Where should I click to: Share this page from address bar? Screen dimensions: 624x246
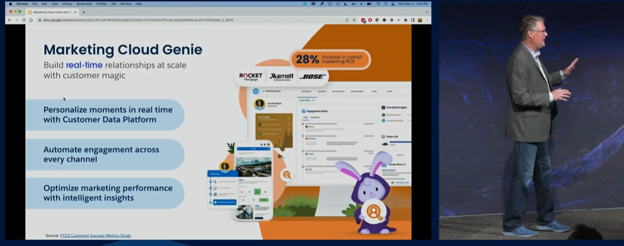(x=347, y=20)
